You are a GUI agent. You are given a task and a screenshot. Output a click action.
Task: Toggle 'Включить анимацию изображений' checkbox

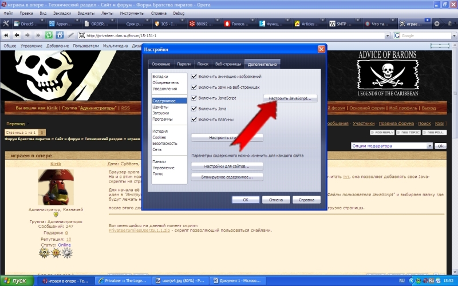pyautogui.click(x=194, y=77)
